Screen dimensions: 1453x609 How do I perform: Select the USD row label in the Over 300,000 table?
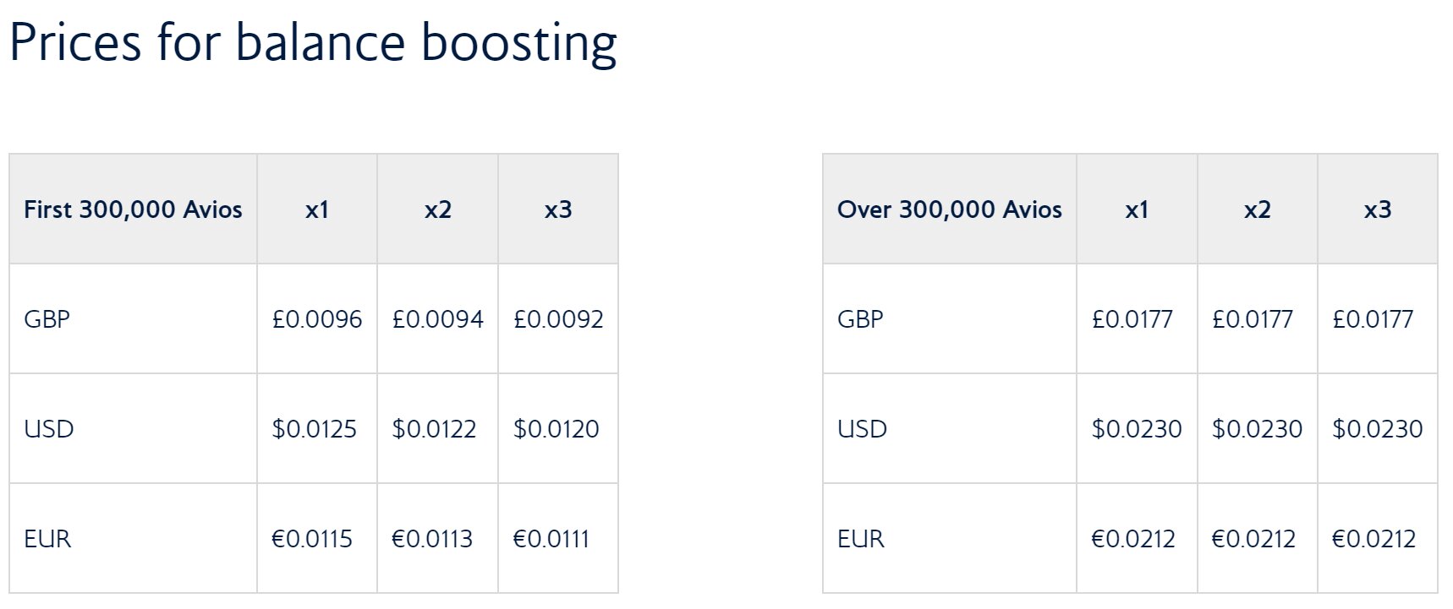[x=862, y=429]
